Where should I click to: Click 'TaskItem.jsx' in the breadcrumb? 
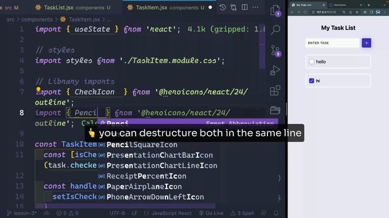pyautogui.click(x=84, y=19)
